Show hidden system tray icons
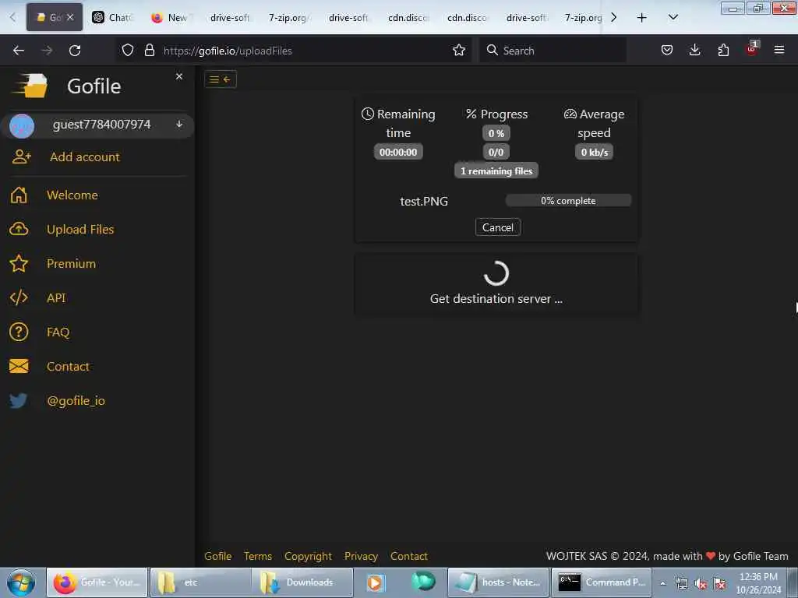798x598 pixels. 662,583
